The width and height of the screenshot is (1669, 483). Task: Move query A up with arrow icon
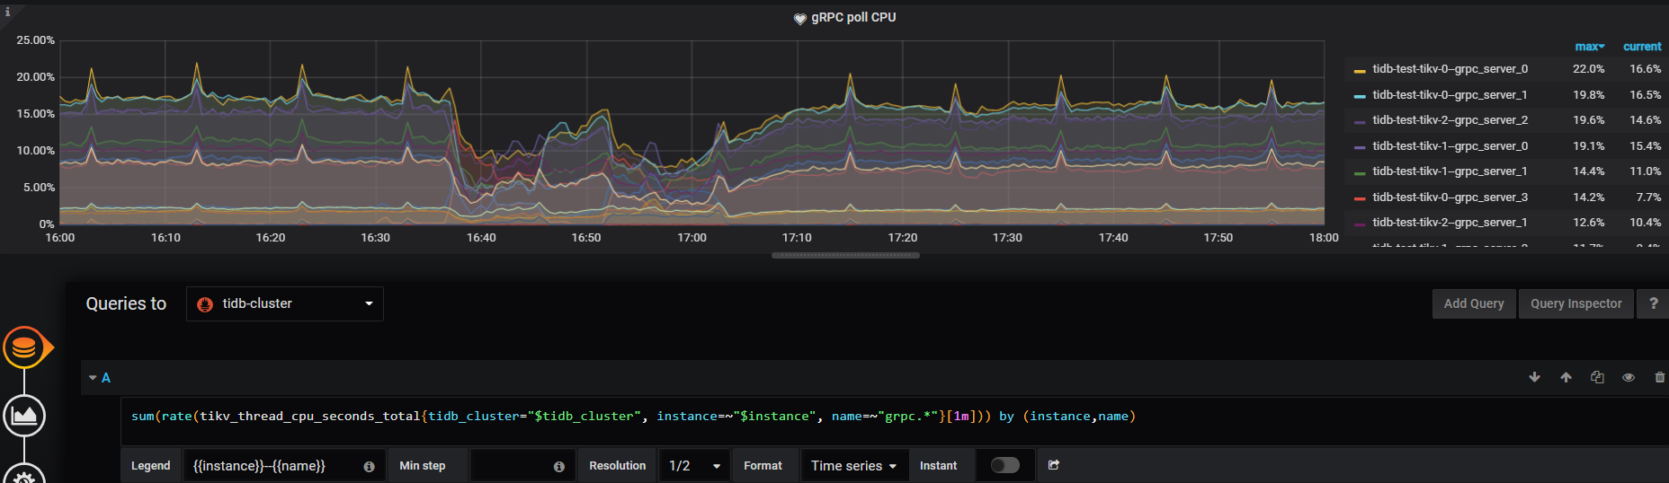1566,378
